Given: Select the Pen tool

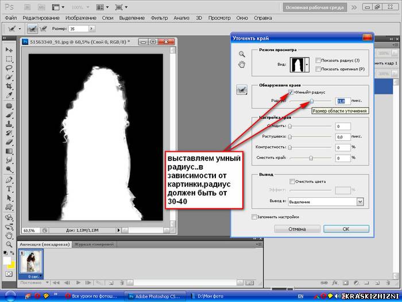Looking at the screenshot, I should coord(9,179).
